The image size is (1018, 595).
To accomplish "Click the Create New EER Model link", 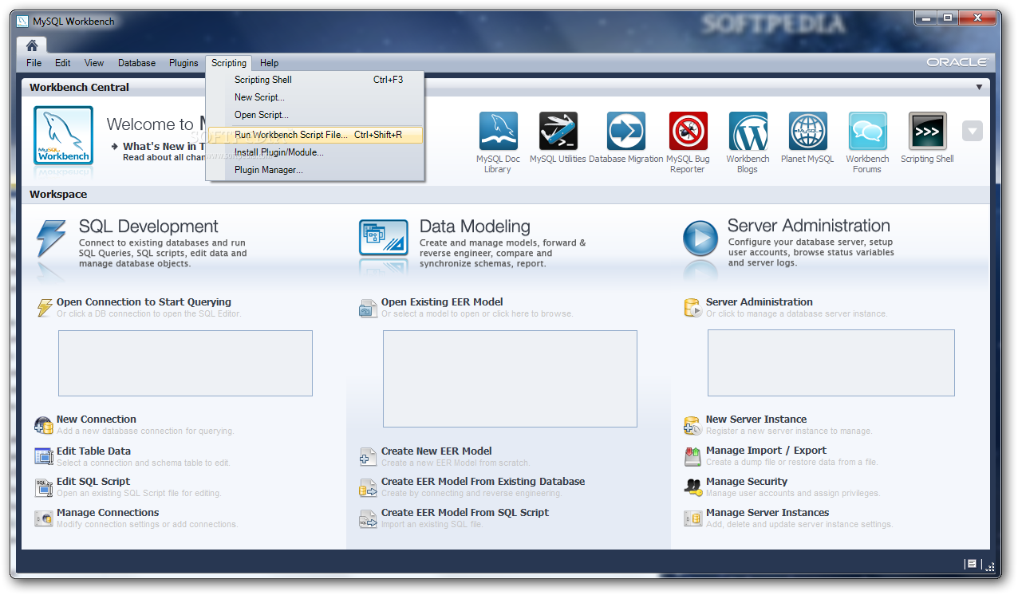I will (436, 451).
